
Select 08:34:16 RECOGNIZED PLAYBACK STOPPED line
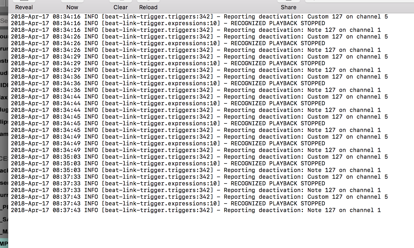click(x=168, y=23)
